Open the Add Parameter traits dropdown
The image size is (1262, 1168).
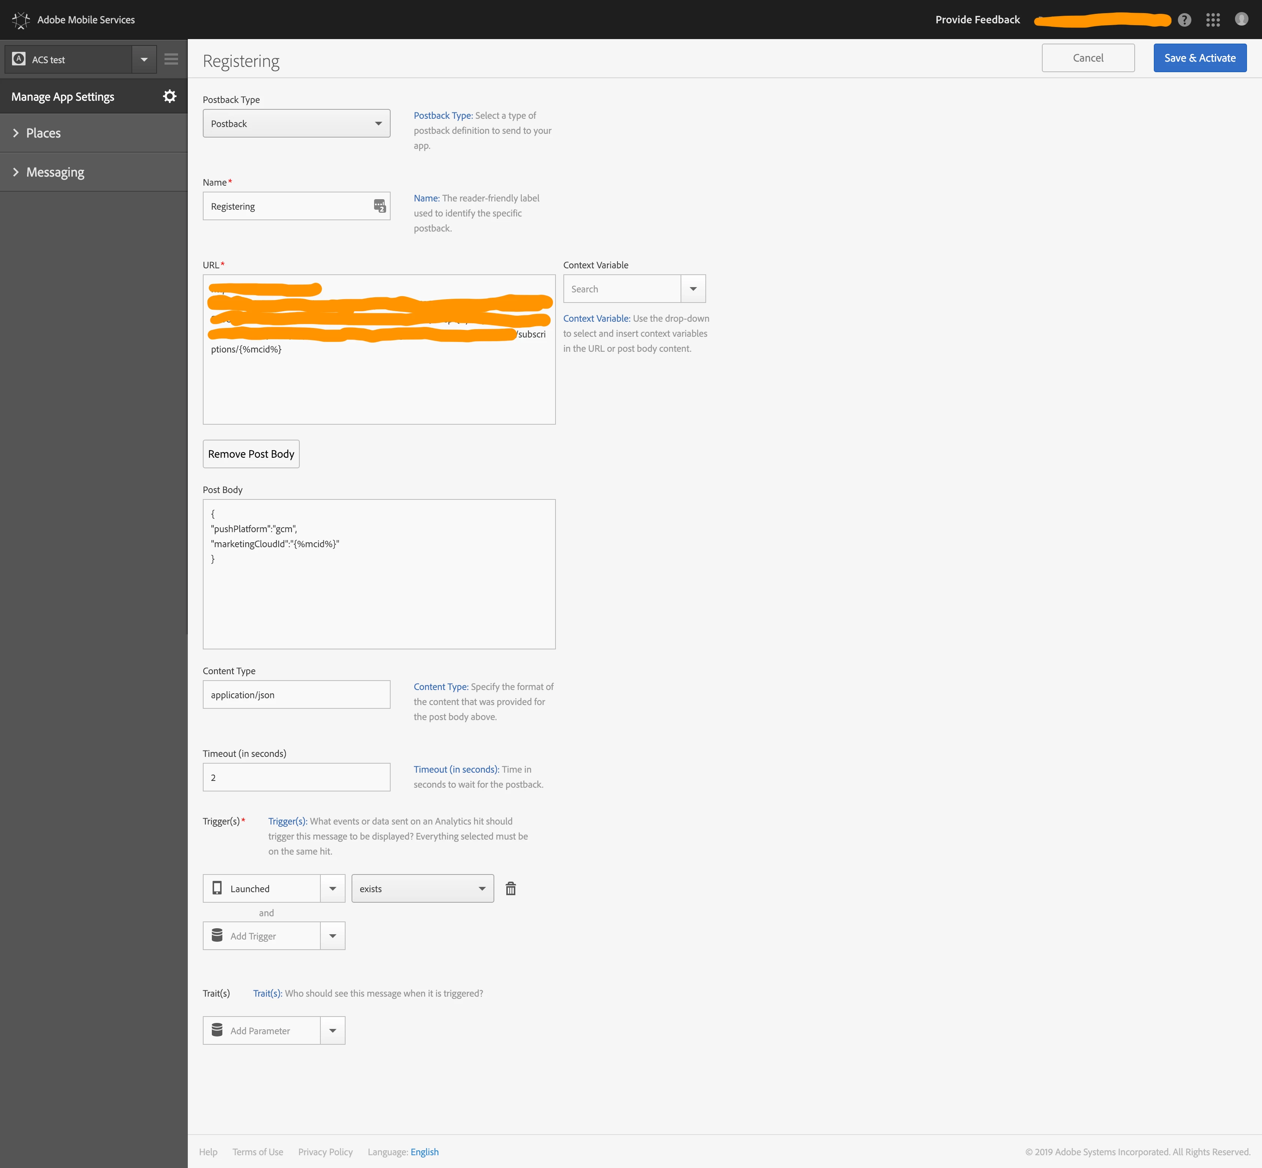333,1030
